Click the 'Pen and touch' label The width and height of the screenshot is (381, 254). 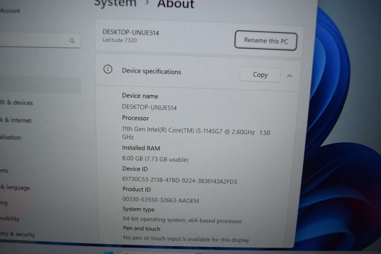pos(142,228)
